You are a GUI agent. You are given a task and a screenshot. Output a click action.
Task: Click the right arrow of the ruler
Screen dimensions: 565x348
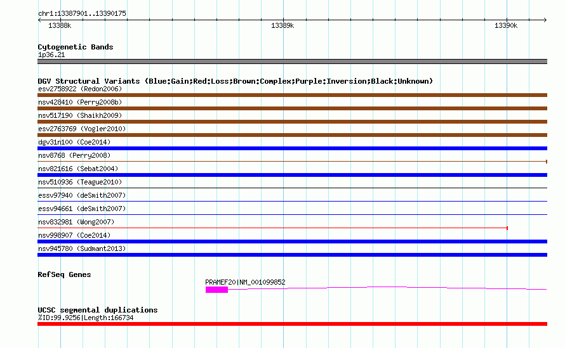tap(545, 20)
